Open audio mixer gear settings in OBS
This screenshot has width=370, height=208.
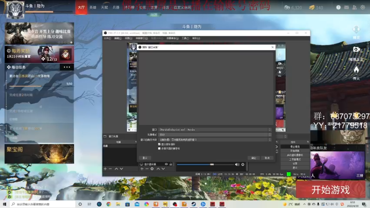pyautogui.click(x=242, y=165)
